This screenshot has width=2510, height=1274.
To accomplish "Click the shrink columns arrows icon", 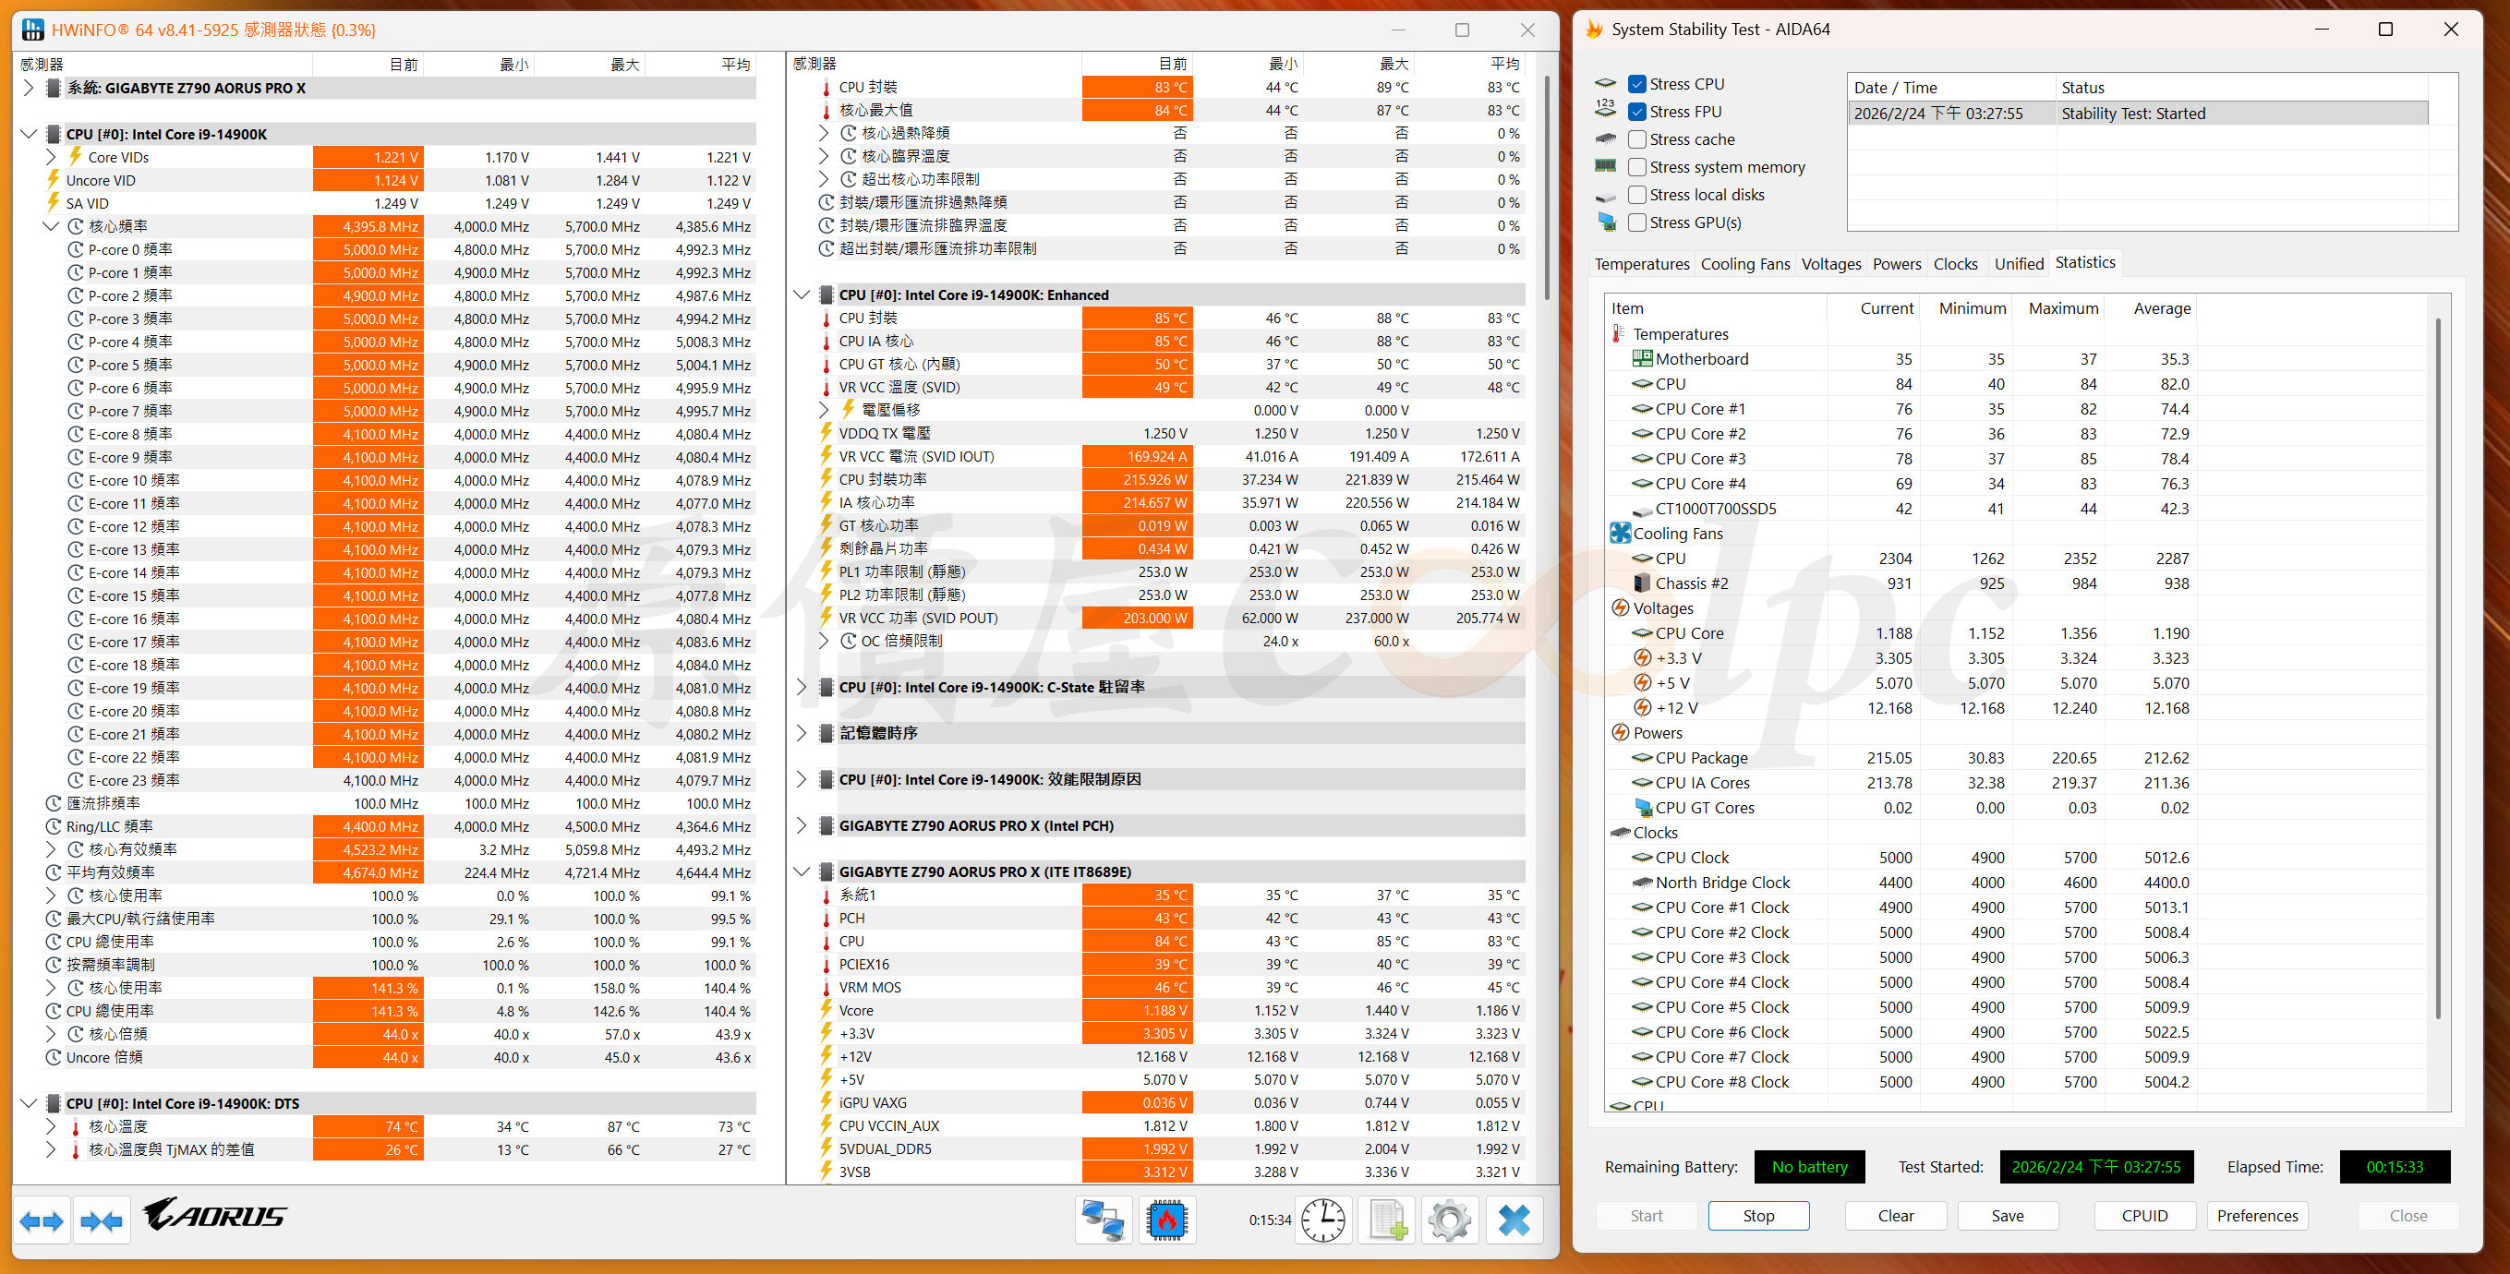I will click(102, 1220).
